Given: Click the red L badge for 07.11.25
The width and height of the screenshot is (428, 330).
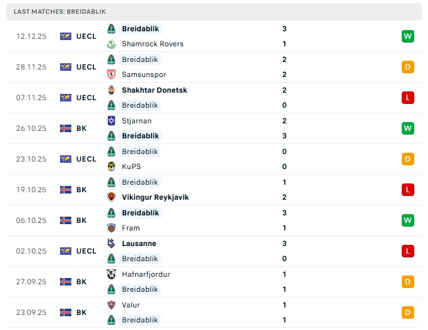Looking at the screenshot, I should [x=408, y=98].
